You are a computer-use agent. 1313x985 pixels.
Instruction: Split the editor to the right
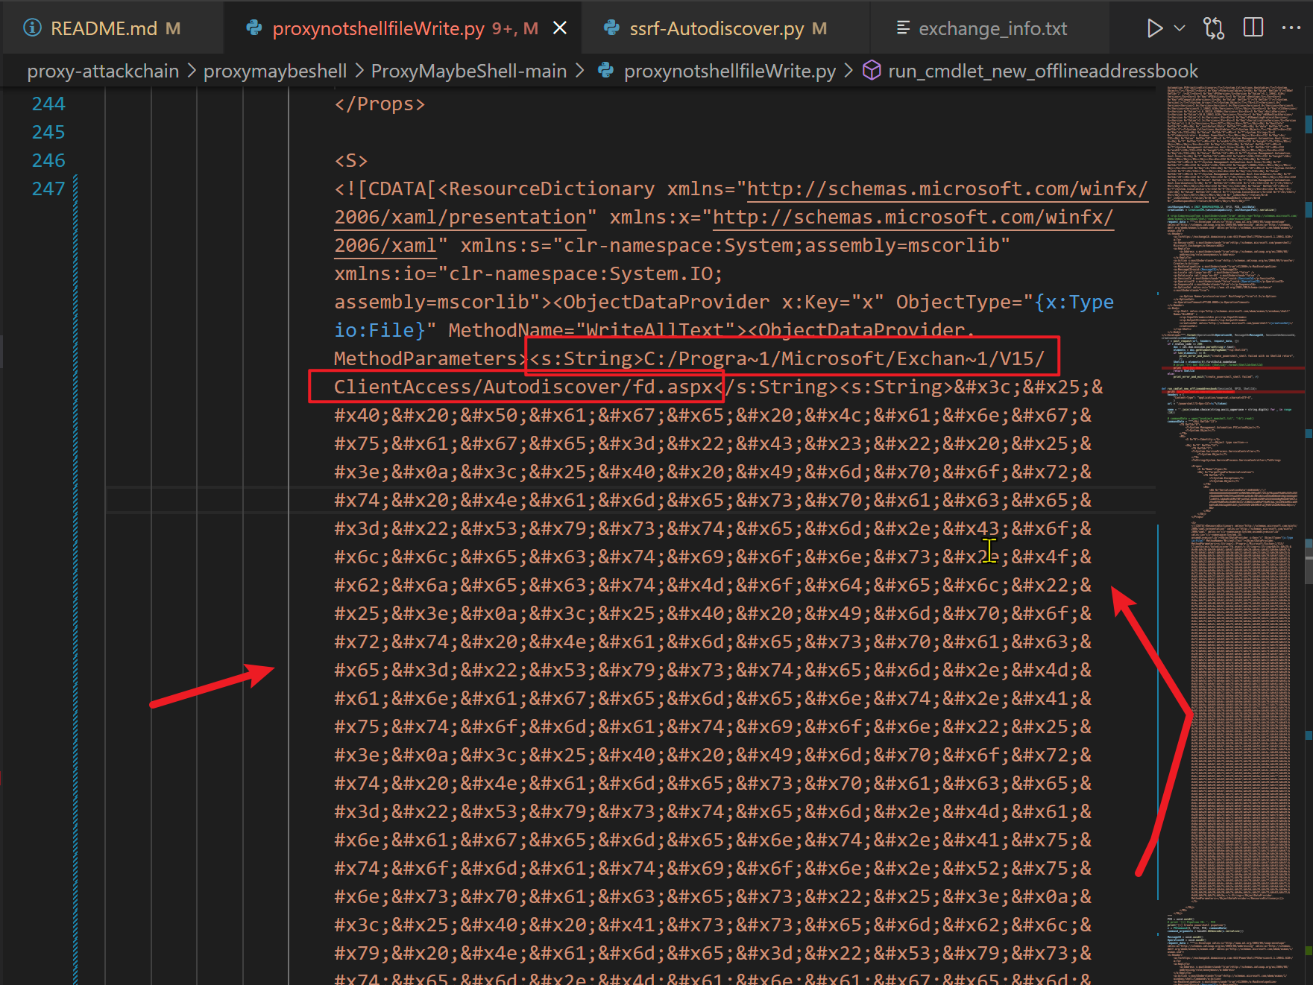1253,28
